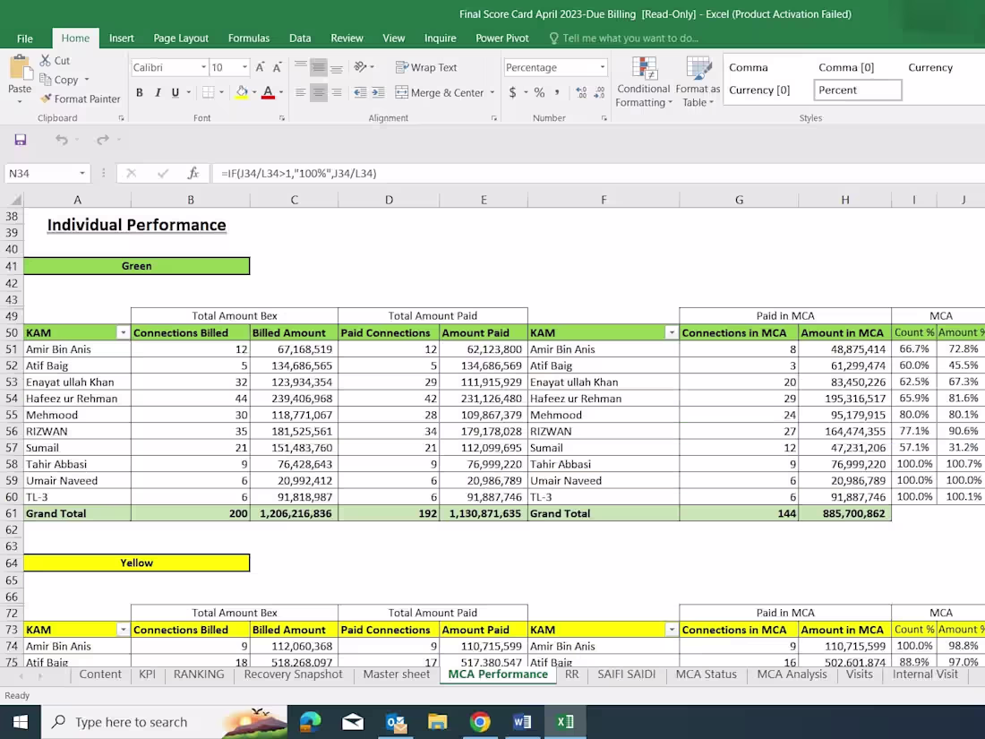Open the RANKING sheet tab
Screen dimensions: 985x739
(198, 674)
